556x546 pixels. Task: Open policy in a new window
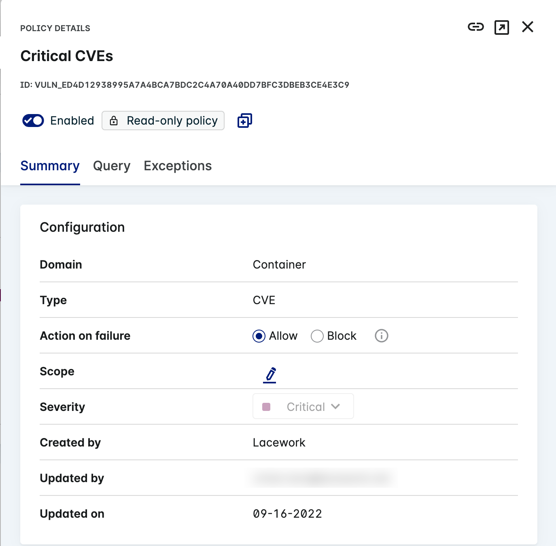click(x=502, y=27)
